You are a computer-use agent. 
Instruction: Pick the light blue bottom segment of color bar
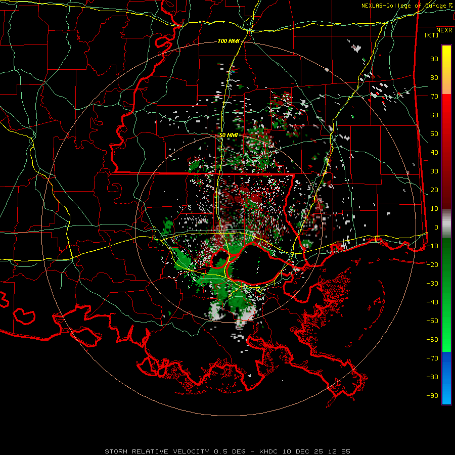(446, 395)
